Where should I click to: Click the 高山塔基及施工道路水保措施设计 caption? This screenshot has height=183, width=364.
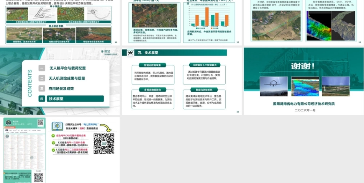(x=84, y=22)
